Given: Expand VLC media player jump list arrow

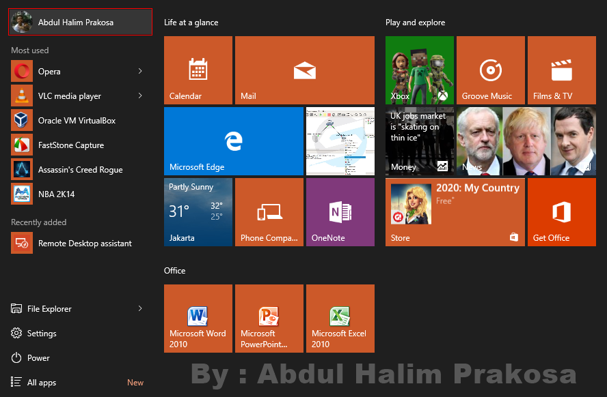Looking at the screenshot, I should pos(140,95).
